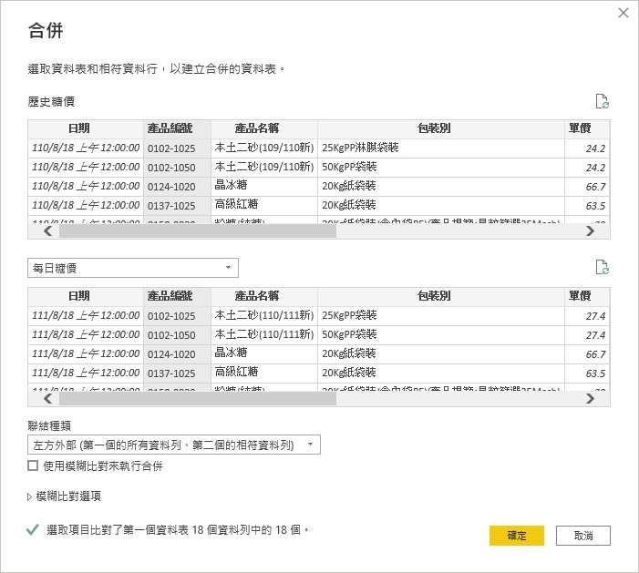Select 日期 column header in 歷史糖價 table
Viewport: 639px width, 573px height.
(86, 128)
